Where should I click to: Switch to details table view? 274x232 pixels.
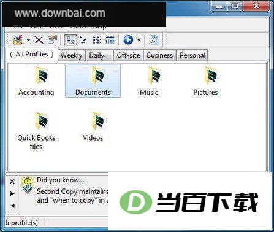point(110,40)
